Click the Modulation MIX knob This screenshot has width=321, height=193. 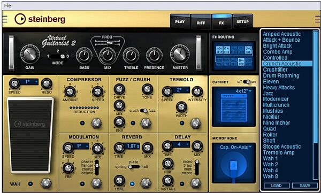tap(97, 149)
